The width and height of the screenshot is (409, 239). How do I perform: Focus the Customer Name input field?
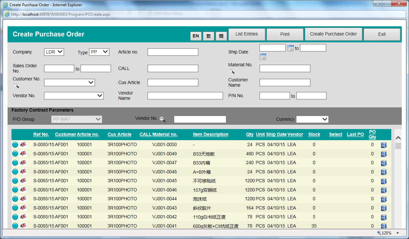[285, 82]
